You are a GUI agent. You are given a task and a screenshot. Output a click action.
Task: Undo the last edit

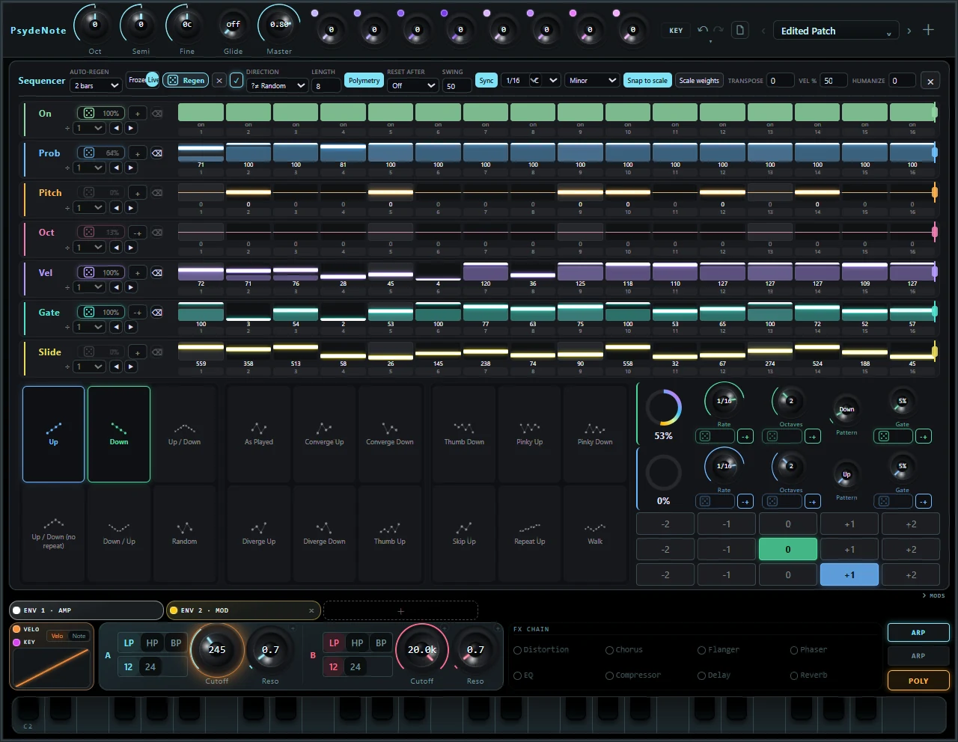[702, 30]
